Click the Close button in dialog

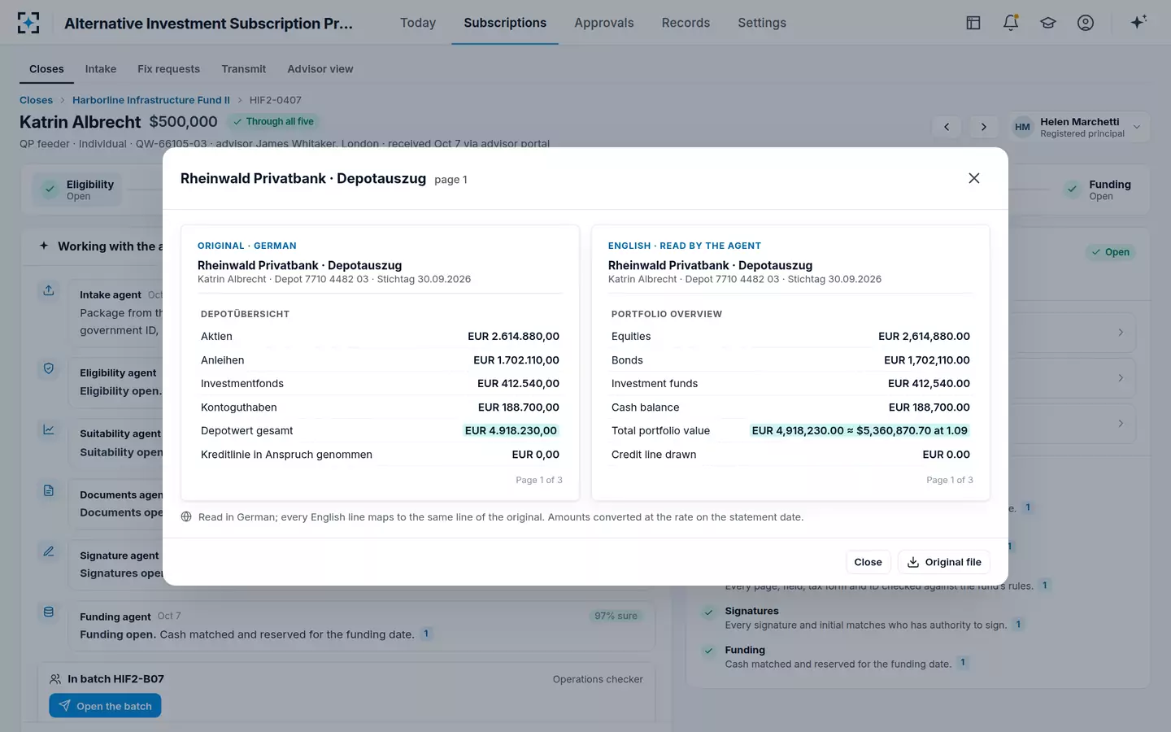click(868, 562)
